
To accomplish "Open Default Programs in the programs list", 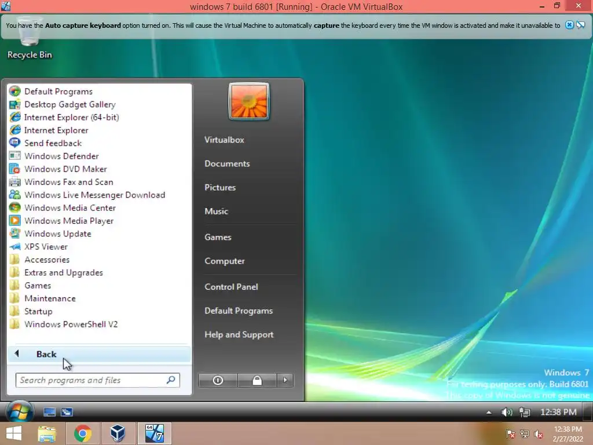I will (58, 91).
